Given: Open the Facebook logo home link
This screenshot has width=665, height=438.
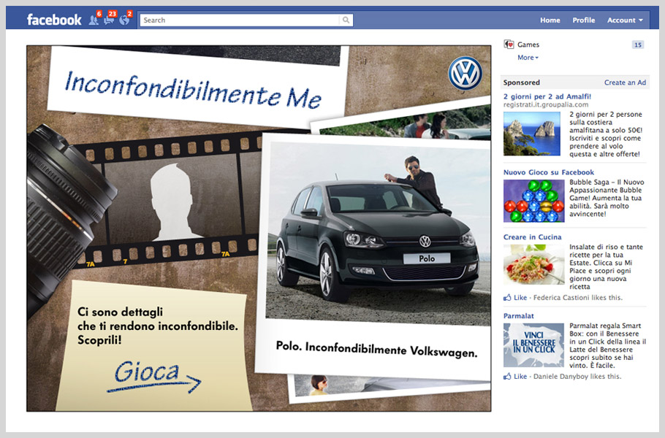Looking at the screenshot, I should tap(54, 20).
